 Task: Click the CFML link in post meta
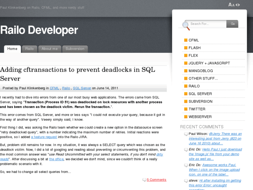click(54, 88)
